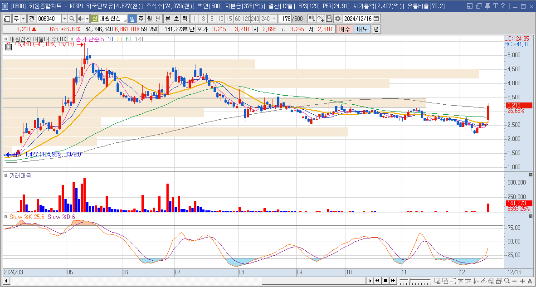Screen dimensions: 536x287
Task: Toggle the 대원전선 매물대 indicator checkbox
Action: (6, 39)
